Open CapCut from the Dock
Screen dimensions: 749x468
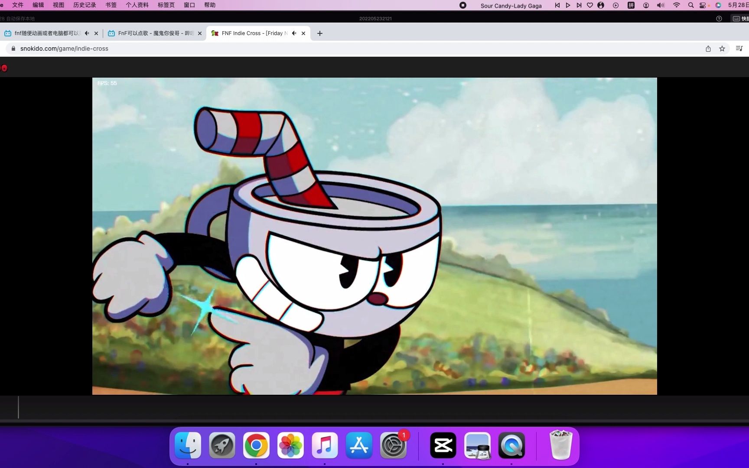pos(443,445)
